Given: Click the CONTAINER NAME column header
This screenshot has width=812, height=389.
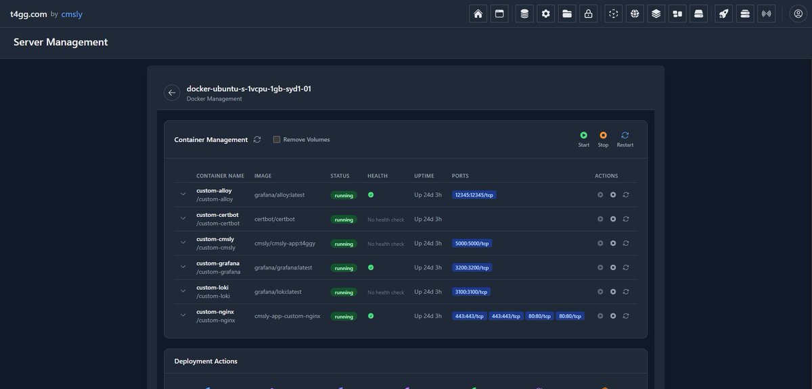Looking at the screenshot, I should click(220, 176).
